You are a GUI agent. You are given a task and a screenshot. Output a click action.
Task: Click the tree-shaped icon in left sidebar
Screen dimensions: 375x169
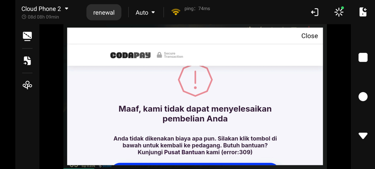pos(27,85)
